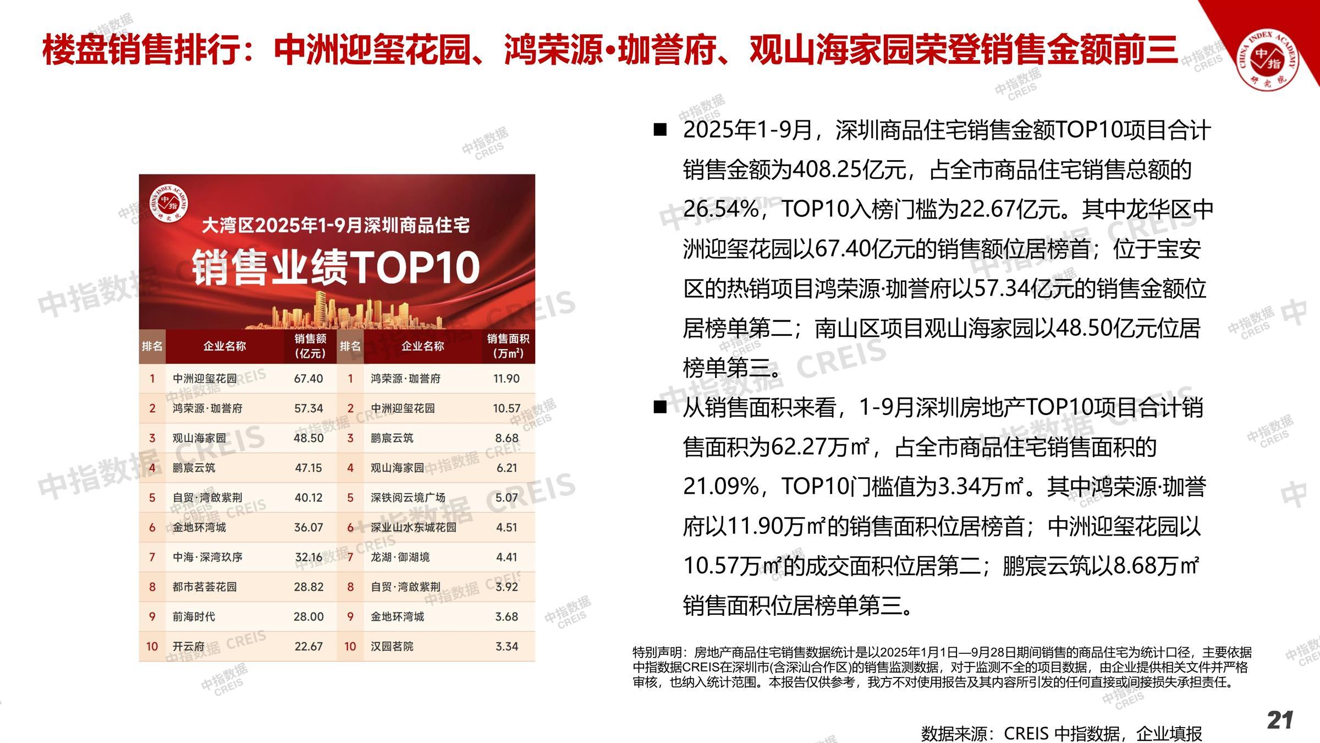Click the 销售业绩TOP10 banner title
This screenshot has height=743, width=1320.
(x=336, y=268)
